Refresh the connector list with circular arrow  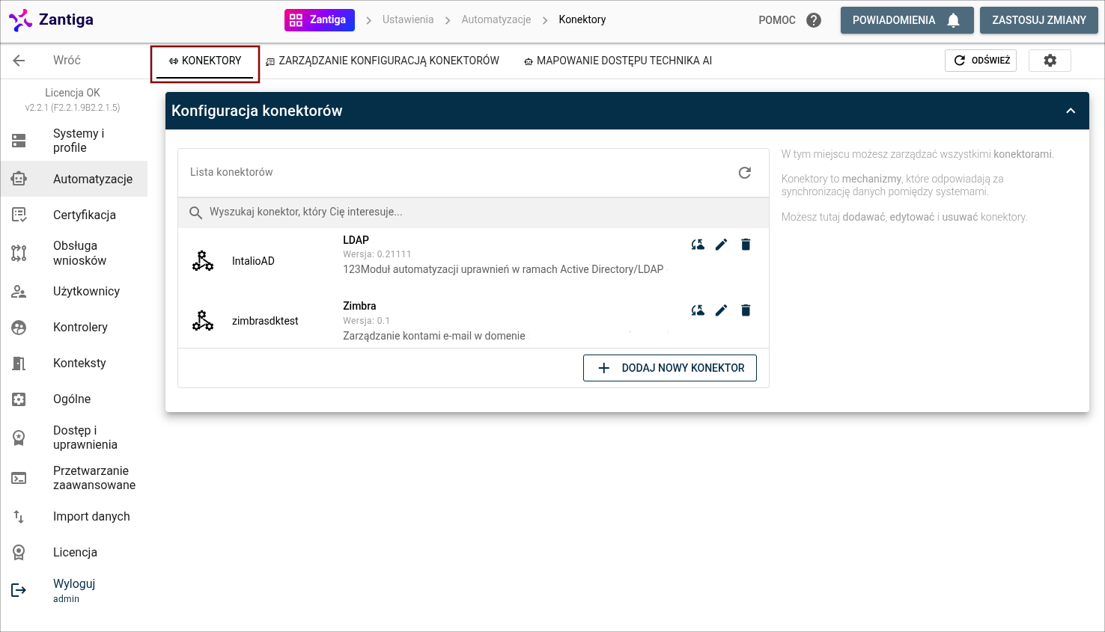coord(744,173)
